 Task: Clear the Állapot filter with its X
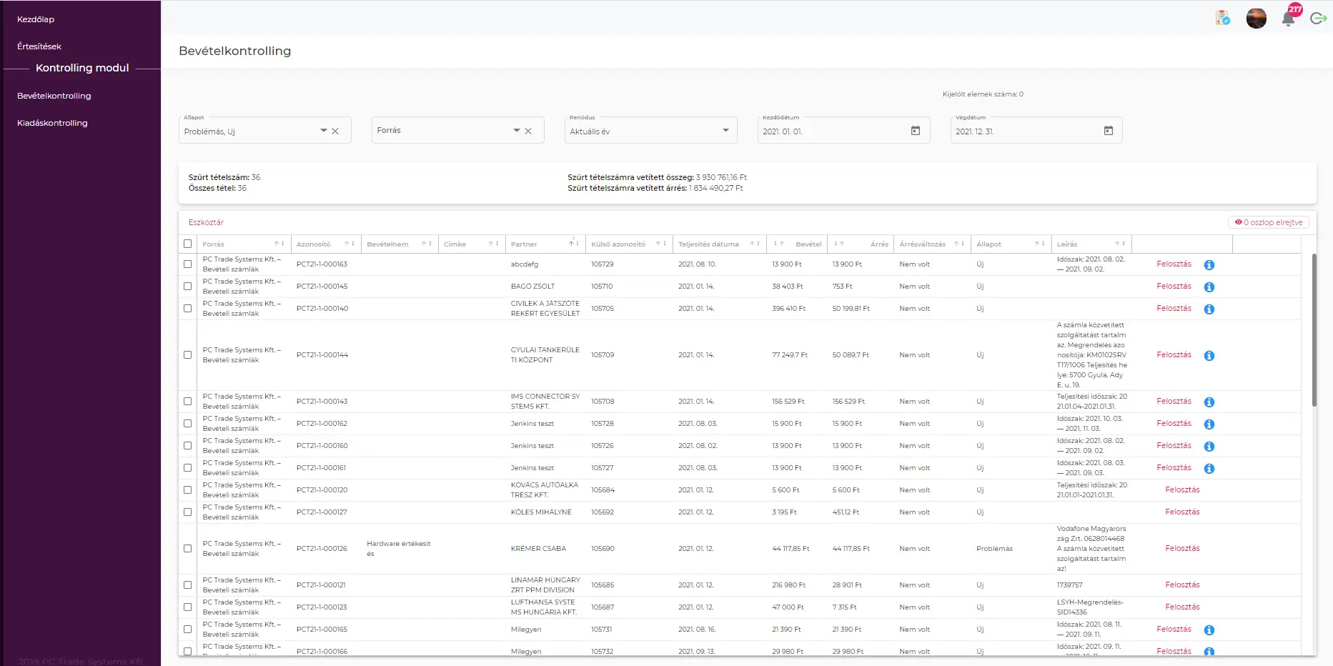pos(335,131)
